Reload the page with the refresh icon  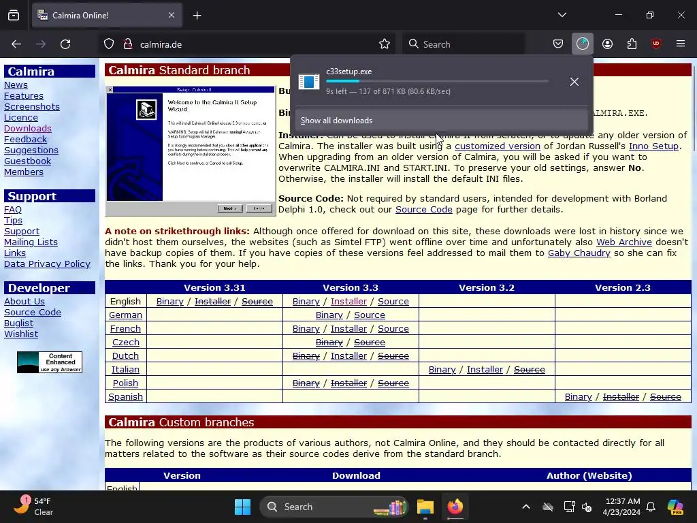point(65,44)
